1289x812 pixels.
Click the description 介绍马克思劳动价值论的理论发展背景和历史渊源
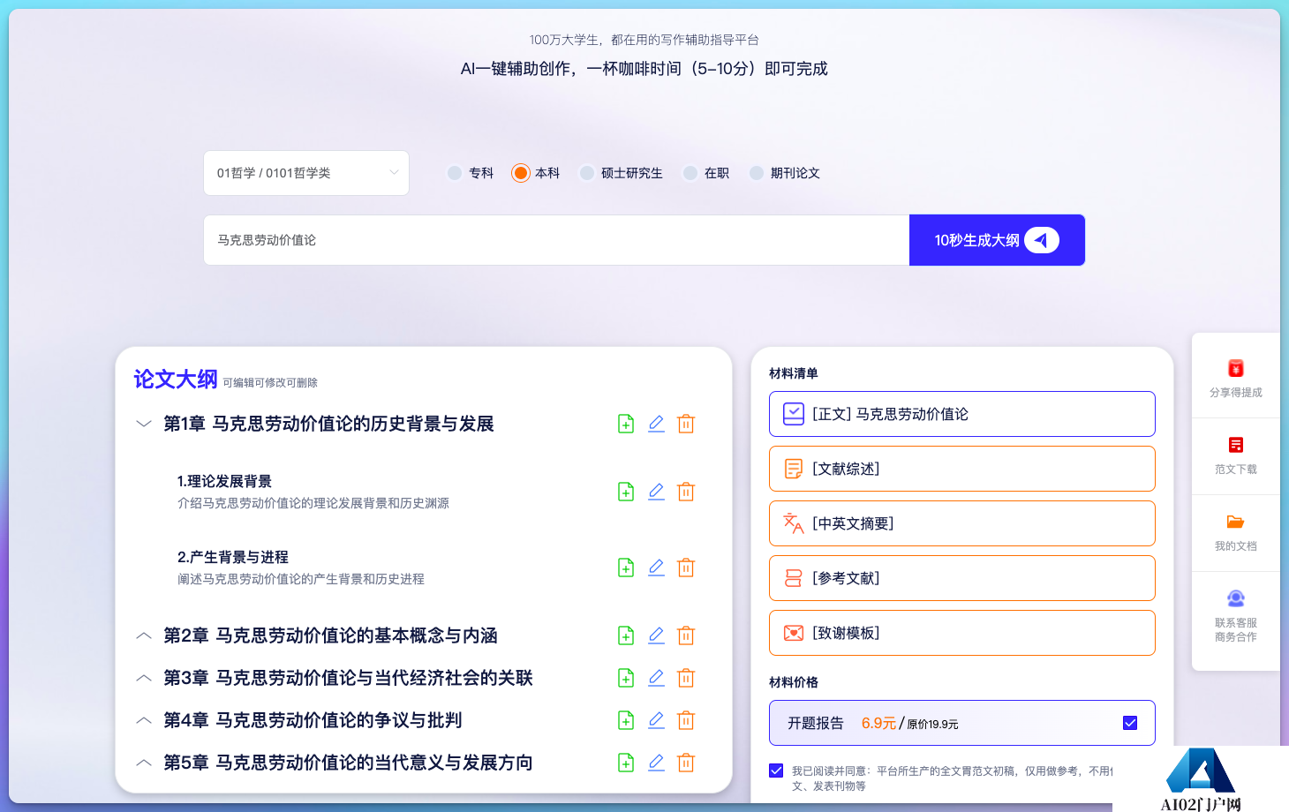[313, 503]
